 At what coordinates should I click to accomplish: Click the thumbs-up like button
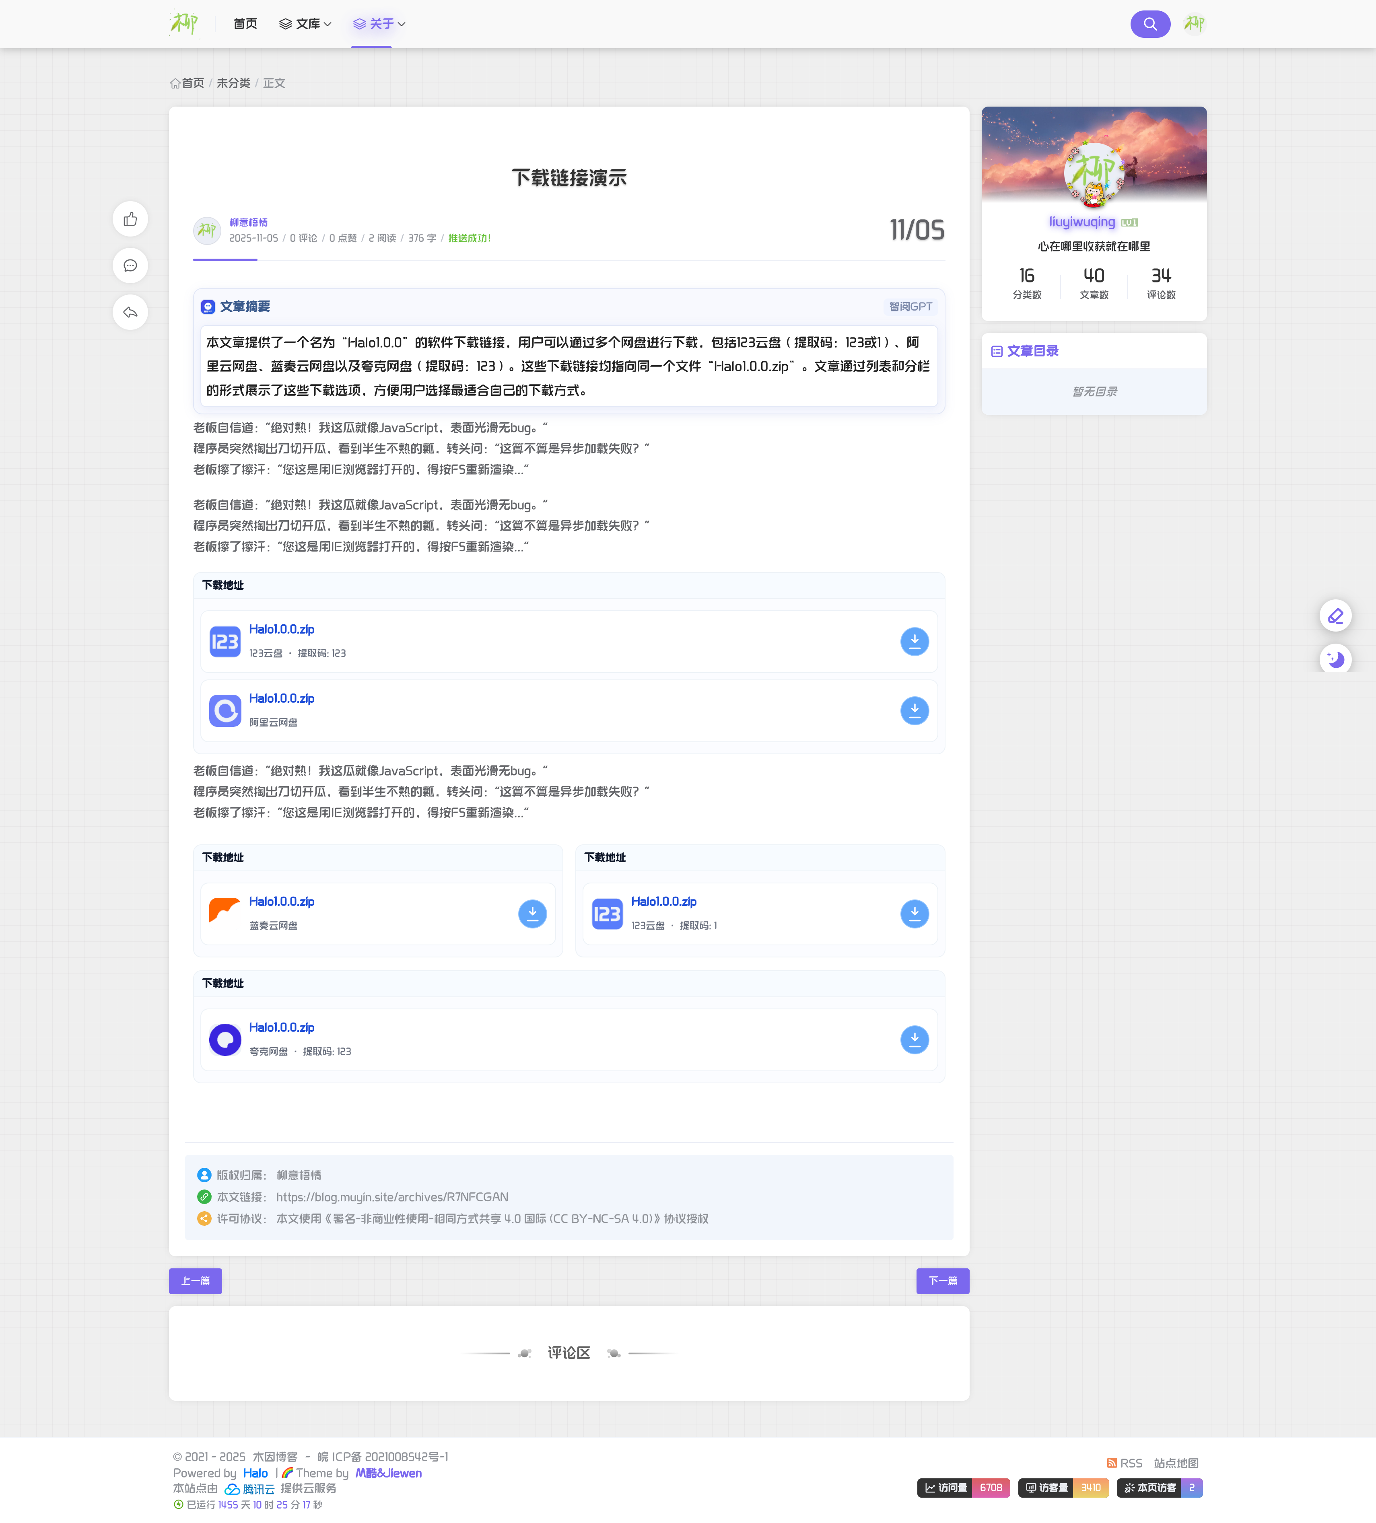[130, 219]
